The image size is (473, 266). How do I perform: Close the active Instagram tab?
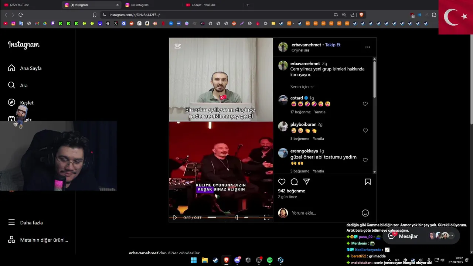pyautogui.click(x=118, y=5)
